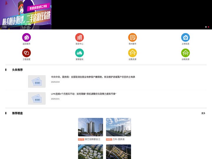
Task: Open the 常州楼市 orange document icon
Action: [132, 37]
